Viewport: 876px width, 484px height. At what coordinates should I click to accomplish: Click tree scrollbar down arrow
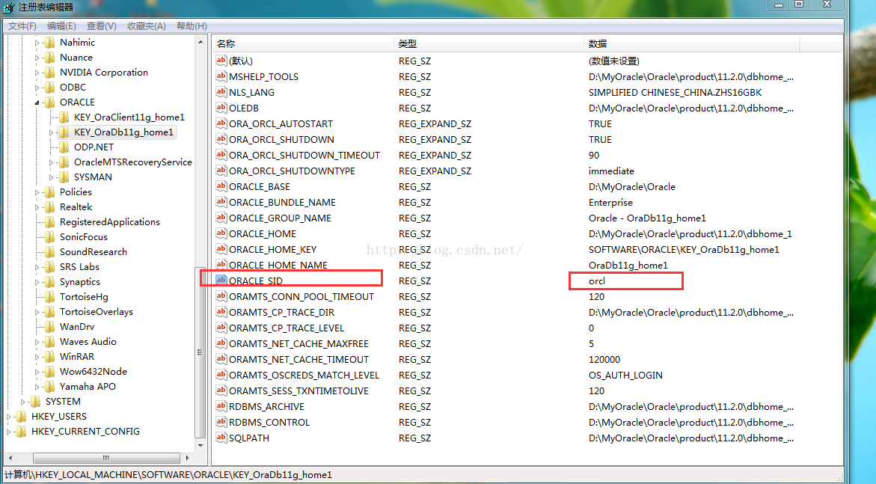[200, 445]
